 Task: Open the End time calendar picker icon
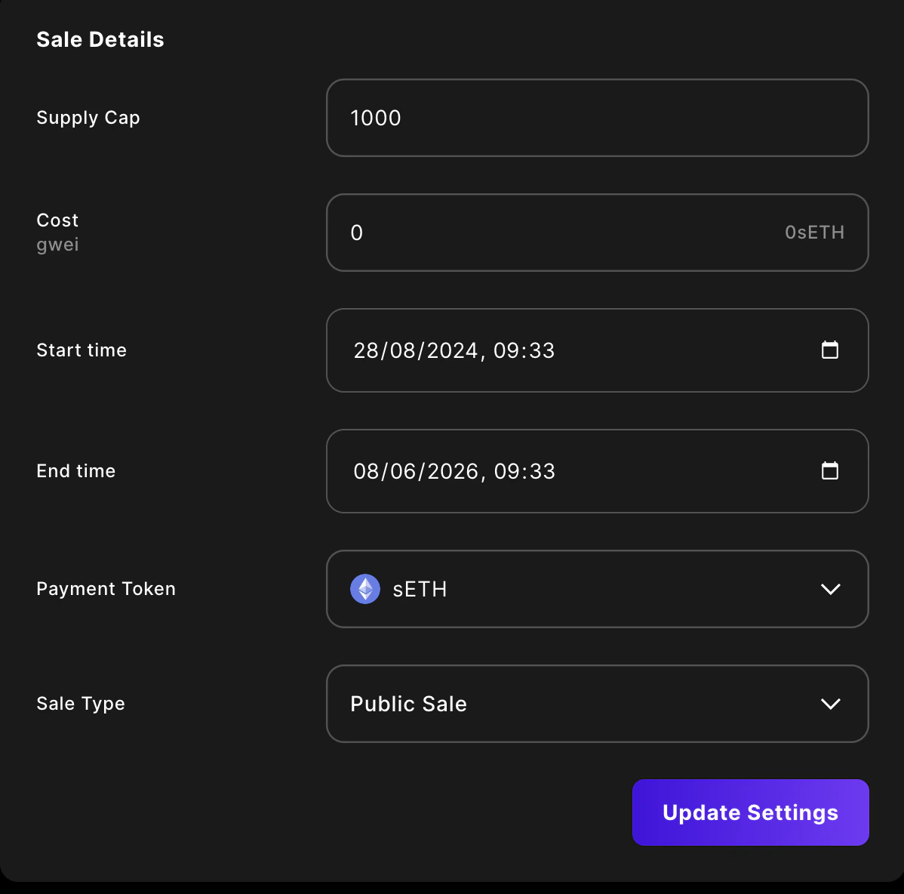coord(829,470)
